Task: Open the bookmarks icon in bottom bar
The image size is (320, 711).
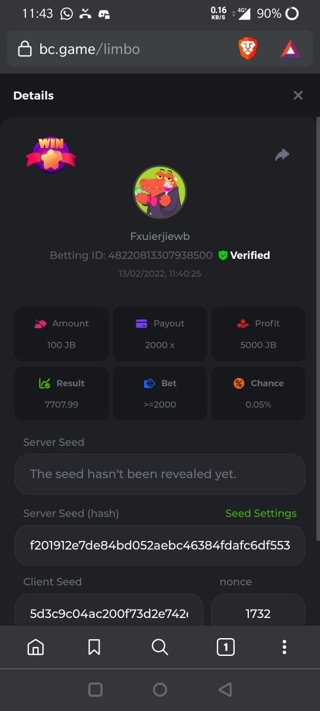Action: coord(94,647)
